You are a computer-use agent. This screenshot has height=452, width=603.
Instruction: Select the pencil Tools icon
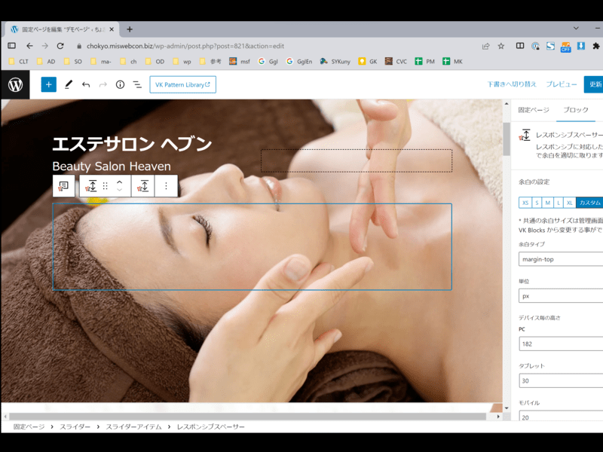(68, 84)
